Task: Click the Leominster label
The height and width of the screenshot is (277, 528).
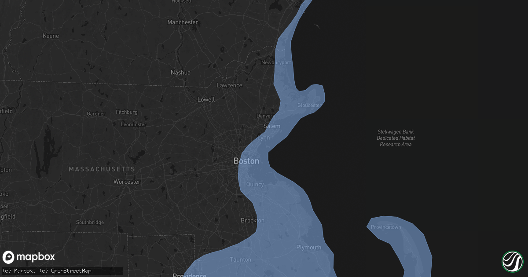Action: click(133, 124)
